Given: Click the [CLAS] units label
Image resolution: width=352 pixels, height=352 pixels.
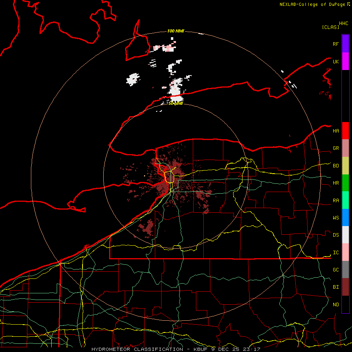Looking at the screenshot, I should pyautogui.click(x=330, y=27).
